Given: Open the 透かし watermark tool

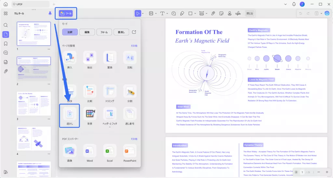Looking at the screenshot, I should coord(70,116).
